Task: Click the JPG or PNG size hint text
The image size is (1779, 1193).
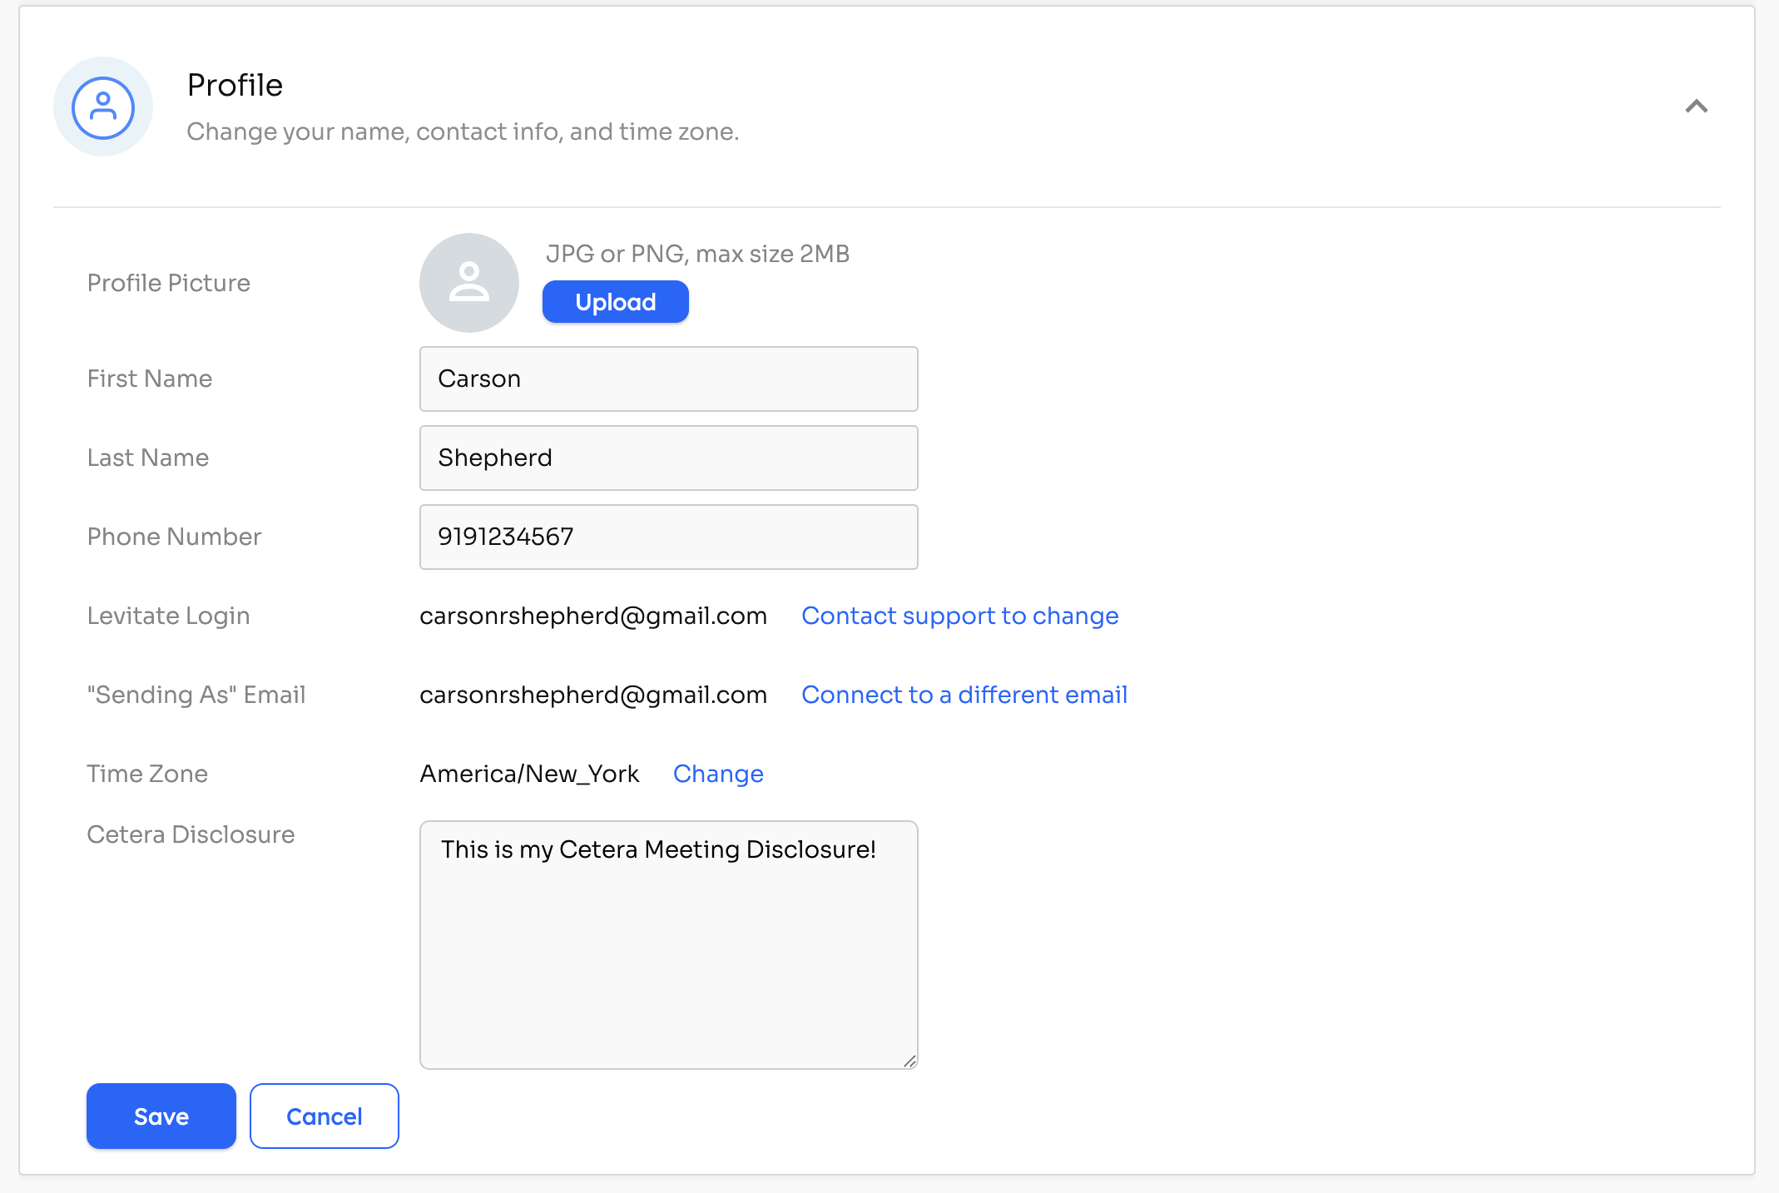Action: (697, 255)
